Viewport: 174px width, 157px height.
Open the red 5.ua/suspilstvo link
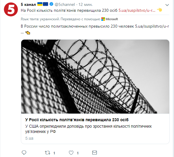(x=137, y=10)
